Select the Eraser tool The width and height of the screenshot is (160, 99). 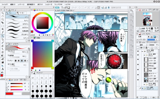(x=3, y=52)
